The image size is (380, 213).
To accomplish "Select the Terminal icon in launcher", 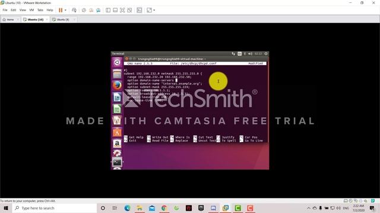I will [117, 162].
